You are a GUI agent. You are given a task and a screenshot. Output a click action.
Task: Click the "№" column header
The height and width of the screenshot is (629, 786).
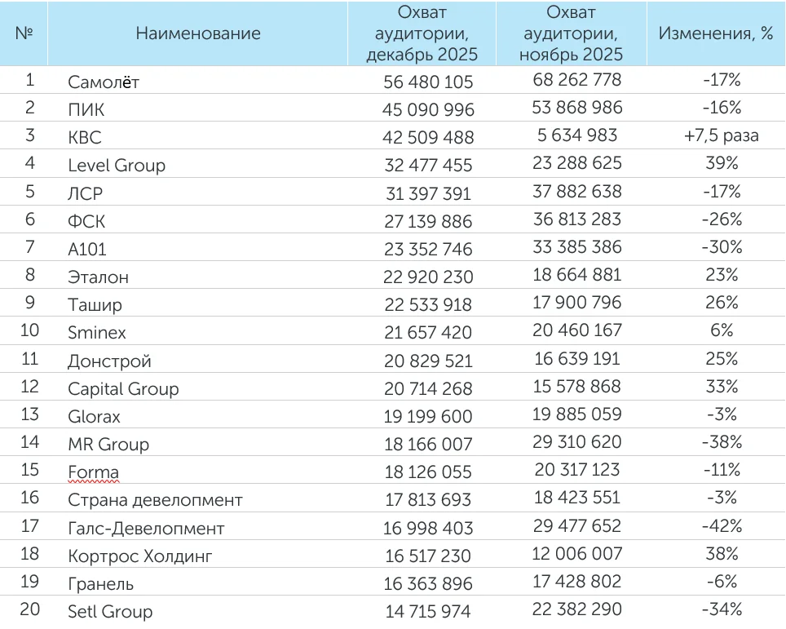[x=24, y=33]
